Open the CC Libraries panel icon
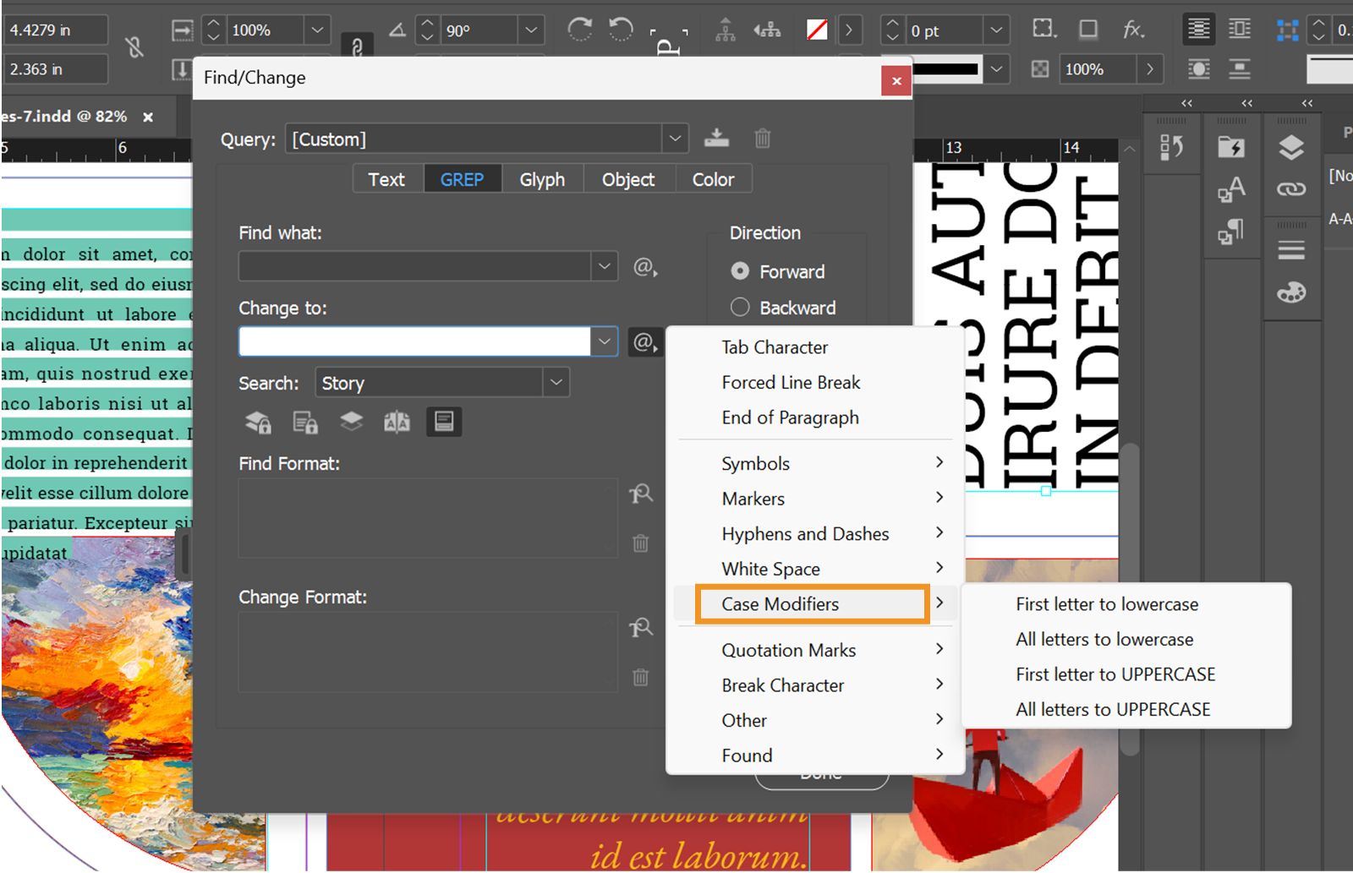Screen dimensions: 1353x873 tap(1231, 148)
